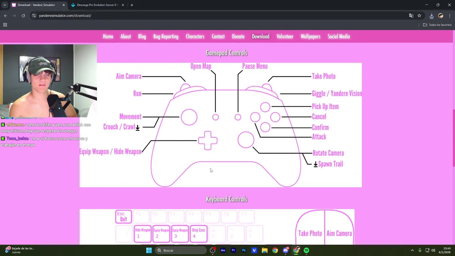
Task: Show hidden system tray icons chevron
Action: (x=412, y=250)
